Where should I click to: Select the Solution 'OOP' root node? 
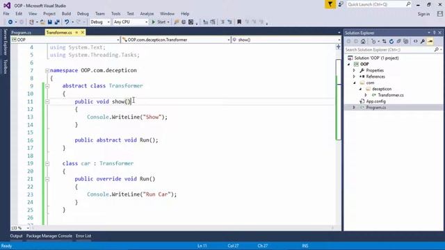(376, 58)
